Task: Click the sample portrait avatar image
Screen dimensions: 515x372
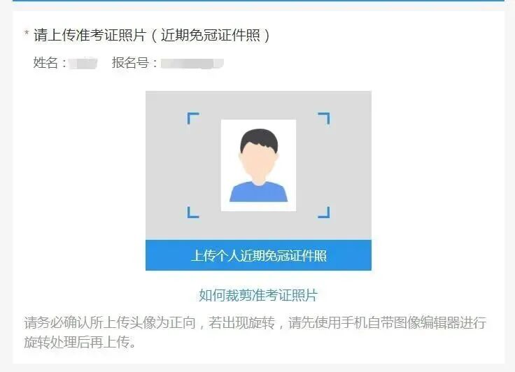Action: click(258, 165)
